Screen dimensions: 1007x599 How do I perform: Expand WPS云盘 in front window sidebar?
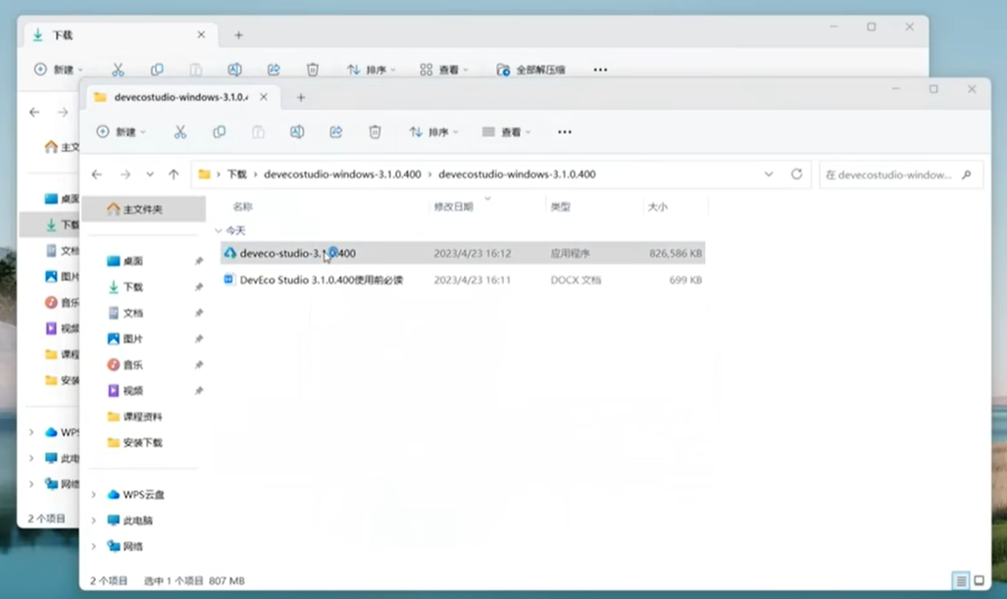coord(94,494)
